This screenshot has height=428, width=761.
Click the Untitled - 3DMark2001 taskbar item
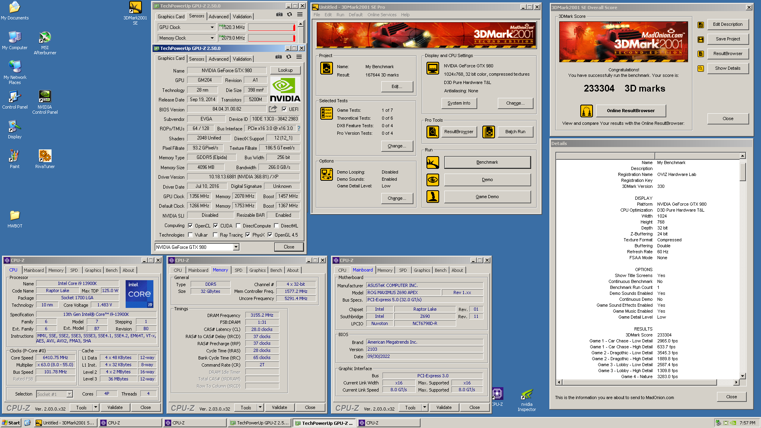[65, 423]
